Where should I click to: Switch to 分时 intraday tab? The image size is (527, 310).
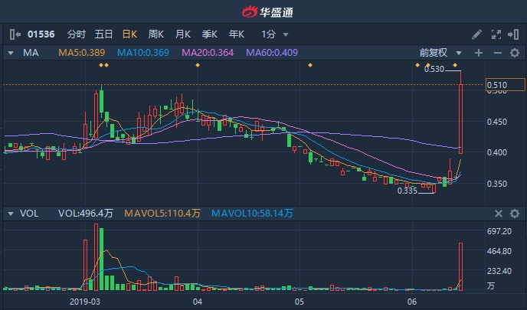click(77, 34)
